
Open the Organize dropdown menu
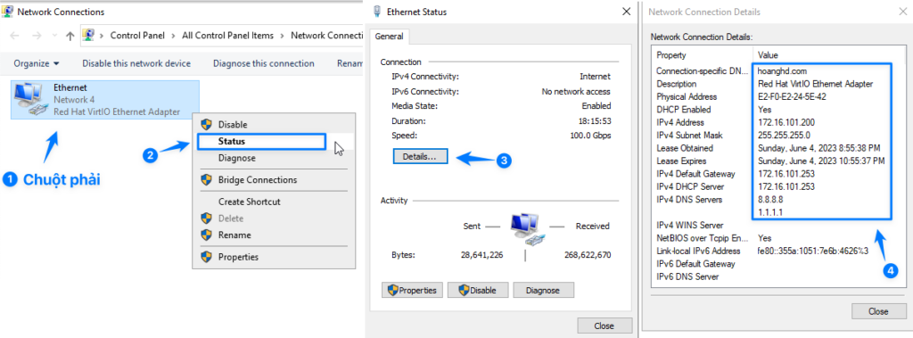37,63
